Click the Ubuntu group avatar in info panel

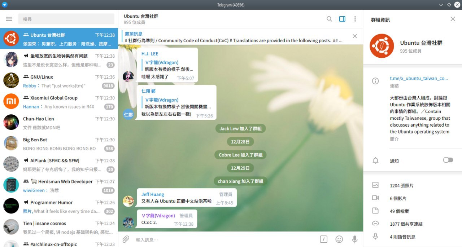(382, 46)
